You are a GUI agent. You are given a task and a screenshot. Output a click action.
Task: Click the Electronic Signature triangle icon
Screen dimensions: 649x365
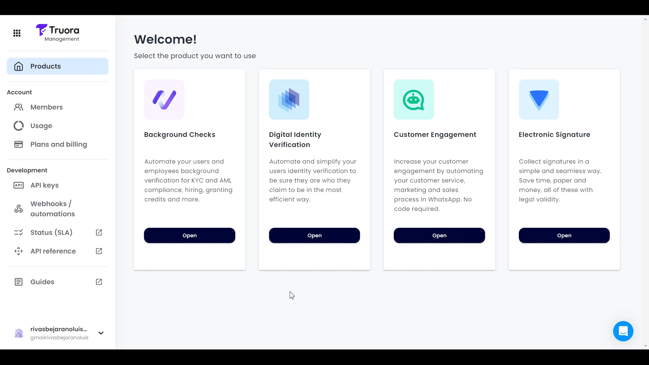(x=539, y=99)
